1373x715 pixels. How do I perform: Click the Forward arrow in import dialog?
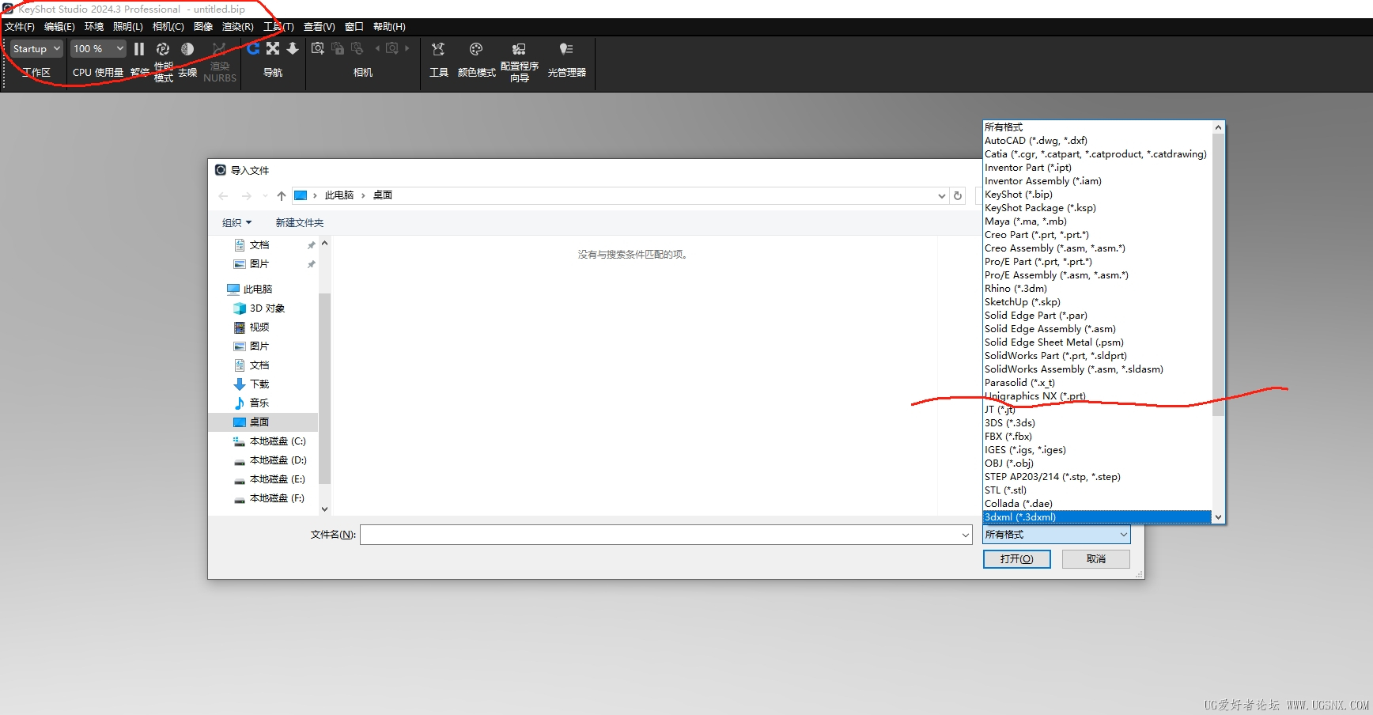246,196
